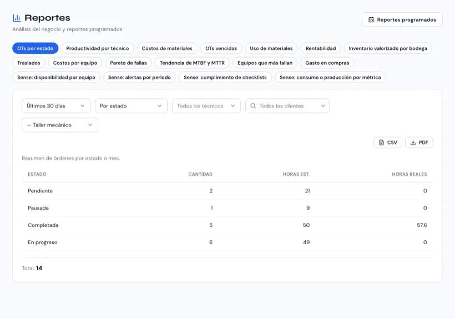
Task: Open Reportes programados
Action: pos(402,20)
